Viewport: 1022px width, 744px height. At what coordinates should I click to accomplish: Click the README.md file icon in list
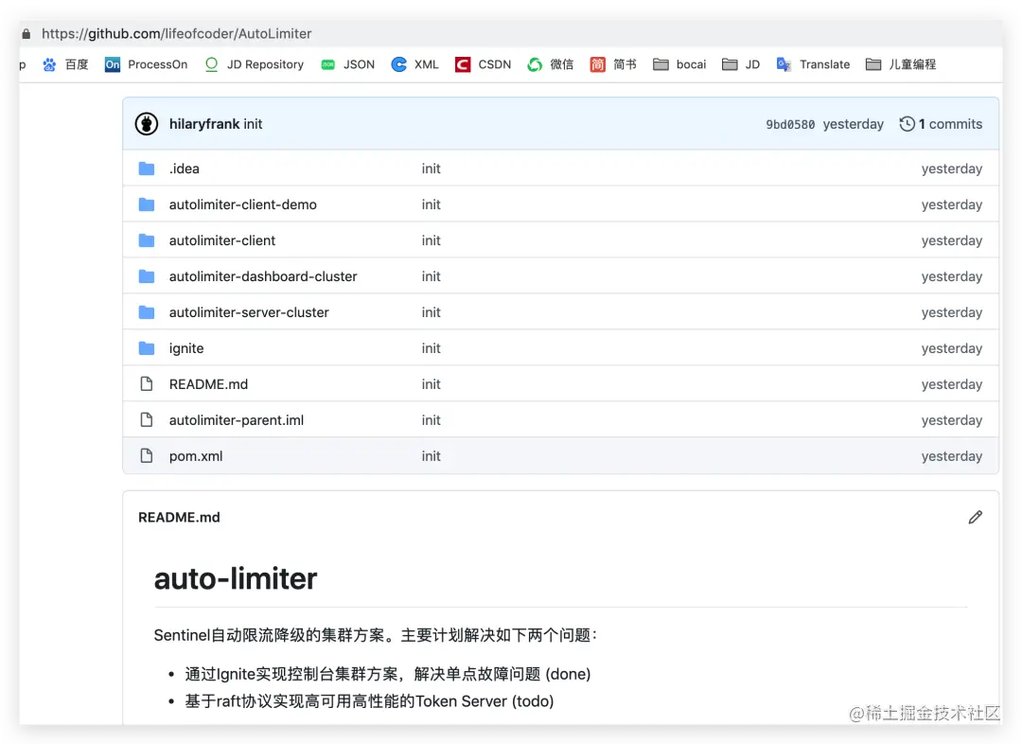click(147, 384)
